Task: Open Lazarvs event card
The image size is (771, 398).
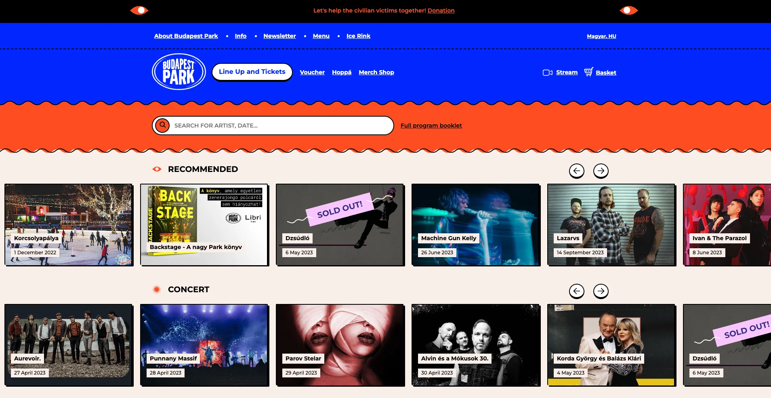Action: click(x=611, y=225)
